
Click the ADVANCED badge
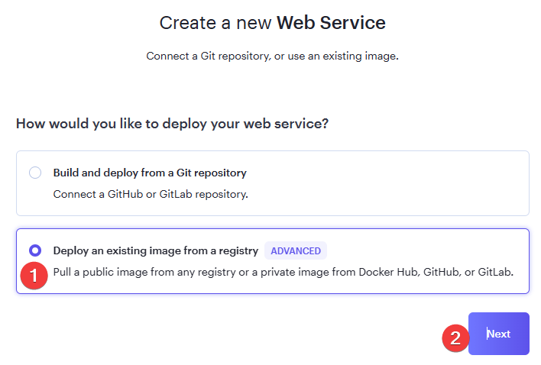tap(296, 250)
